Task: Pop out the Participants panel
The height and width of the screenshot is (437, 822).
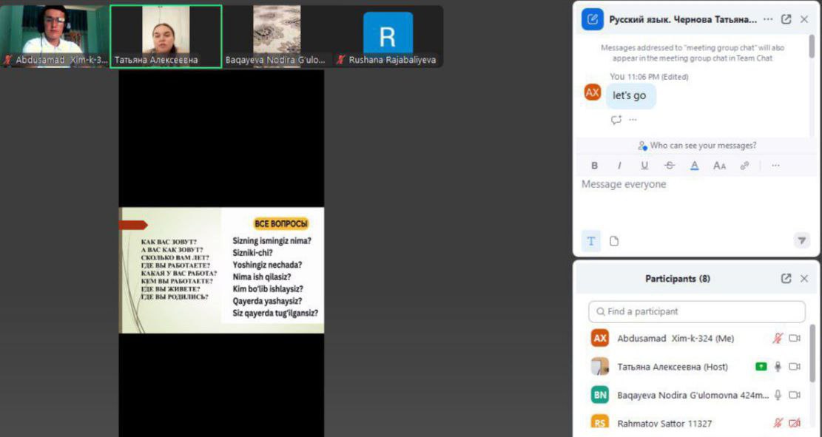Action: pos(786,279)
